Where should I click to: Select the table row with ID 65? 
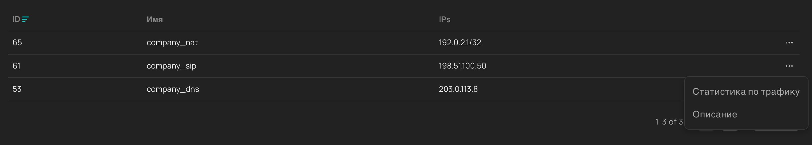(x=315, y=43)
